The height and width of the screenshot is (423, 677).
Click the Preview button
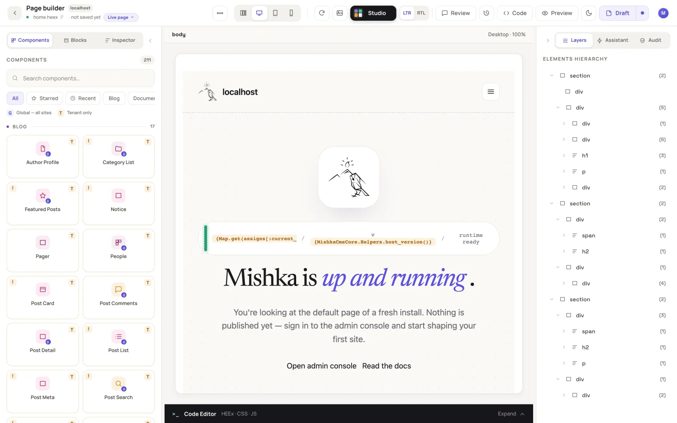click(557, 13)
